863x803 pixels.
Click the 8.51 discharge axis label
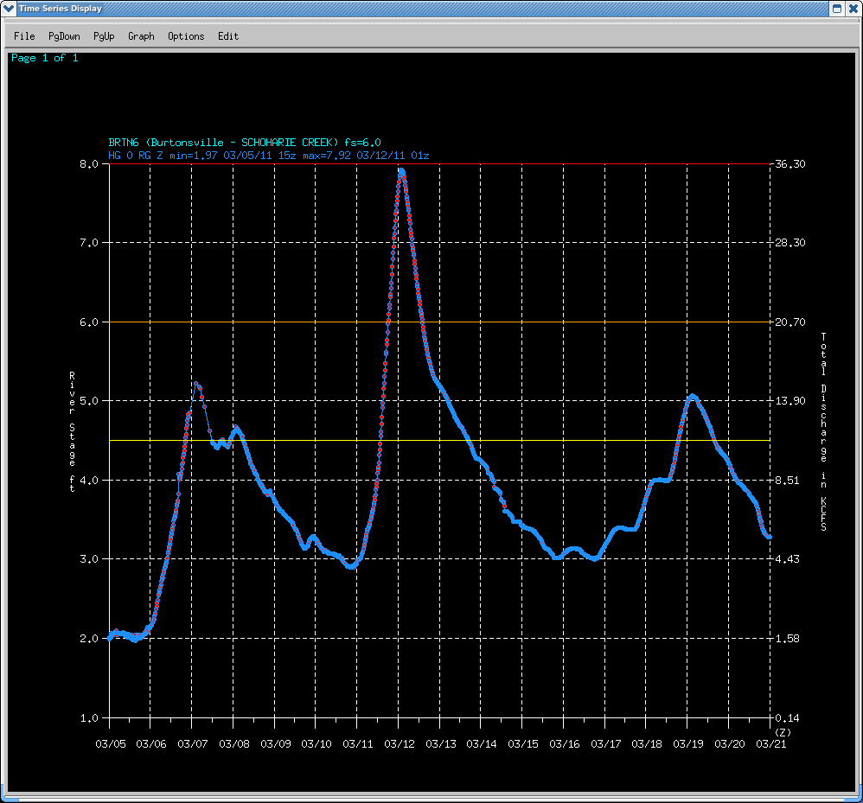coord(787,480)
